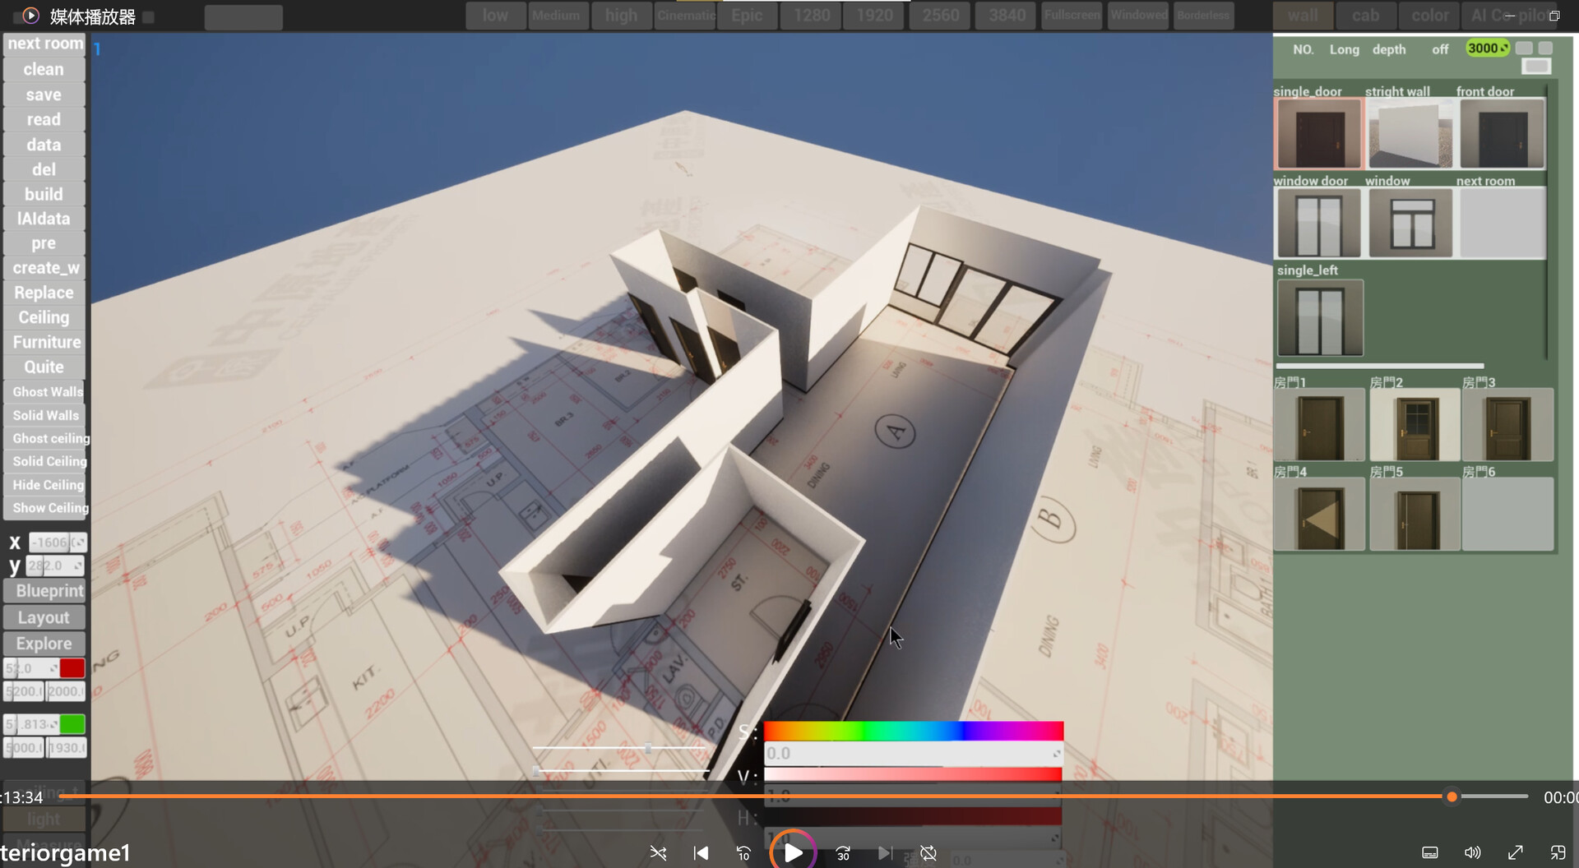The width and height of the screenshot is (1579, 868).
Task: Rewind back 10 seconds
Action: pyautogui.click(x=743, y=853)
